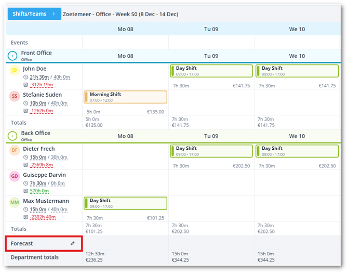The image size is (348, 273).
Task: Click Dieter Frech's -2569h 8m balance
Action: [42, 165]
